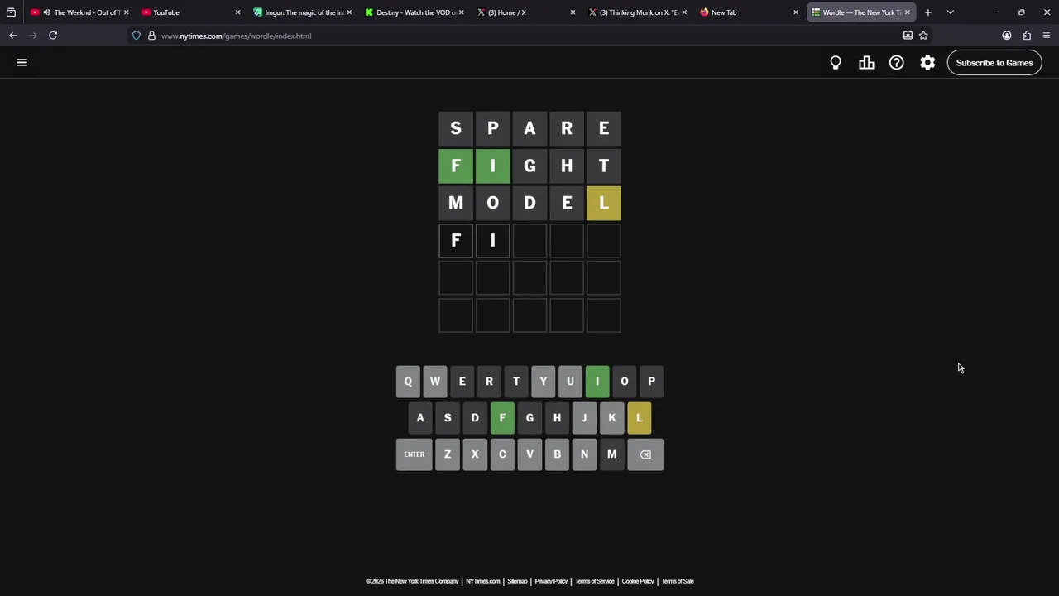Tap the C key on Wordle keyboard
This screenshot has height=596, width=1059.
tap(502, 454)
